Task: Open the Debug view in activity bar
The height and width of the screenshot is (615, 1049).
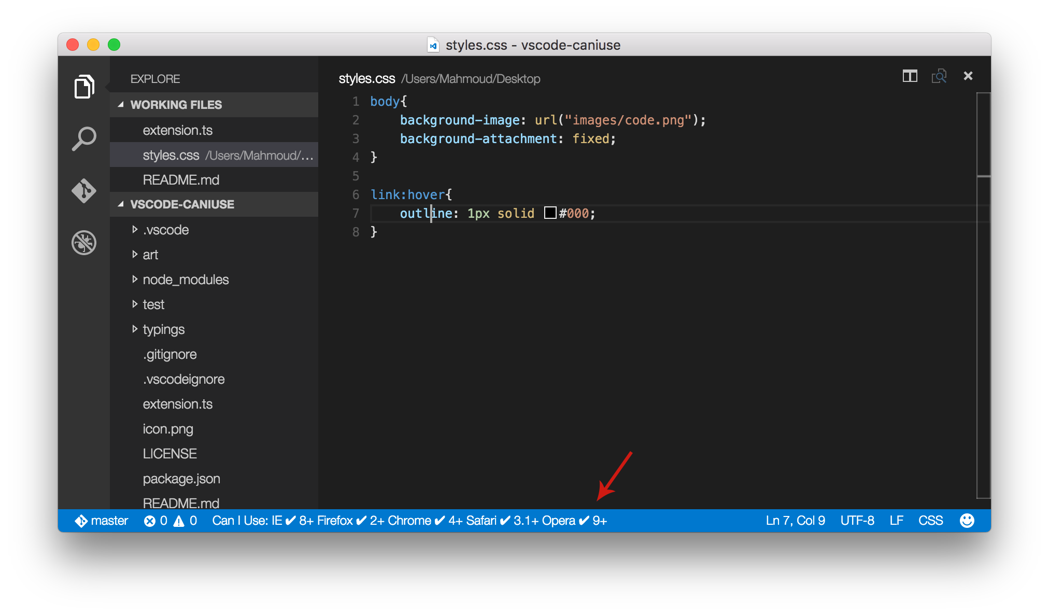Action: pos(84,243)
